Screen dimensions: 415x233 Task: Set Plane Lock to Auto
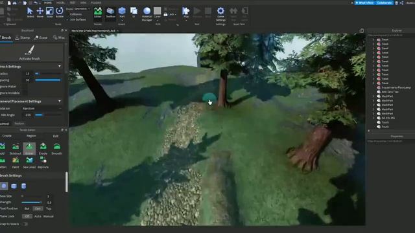click(x=38, y=216)
